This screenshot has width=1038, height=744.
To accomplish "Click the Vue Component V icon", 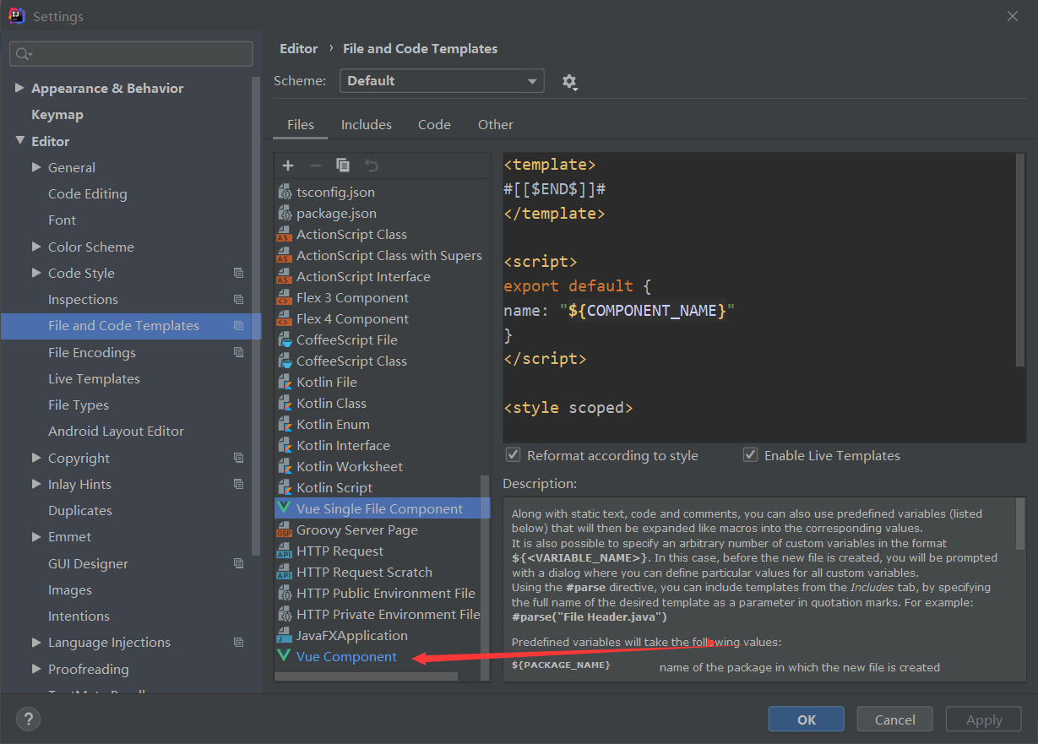I will (x=284, y=656).
